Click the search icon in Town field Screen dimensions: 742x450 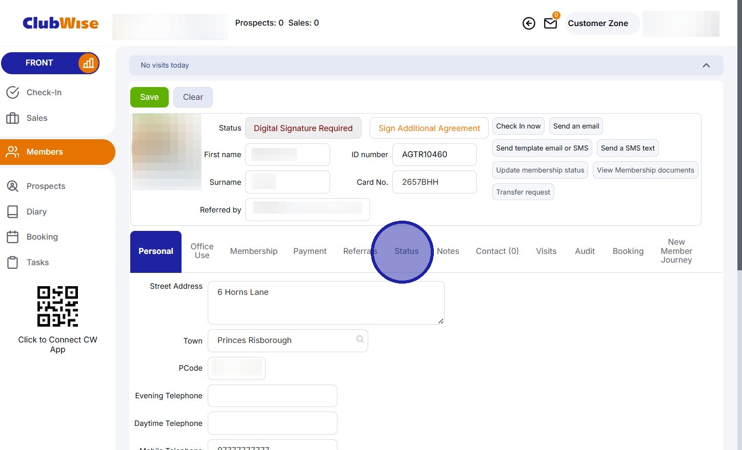(x=360, y=339)
